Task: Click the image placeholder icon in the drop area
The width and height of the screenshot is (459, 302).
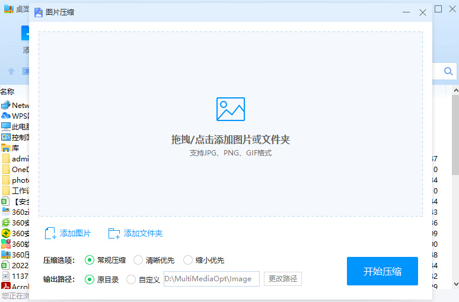Action: (230, 109)
